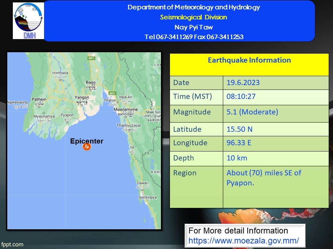333x249 pixels.
Task: Click the 08:10:27 time cell
Action: (x=241, y=96)
